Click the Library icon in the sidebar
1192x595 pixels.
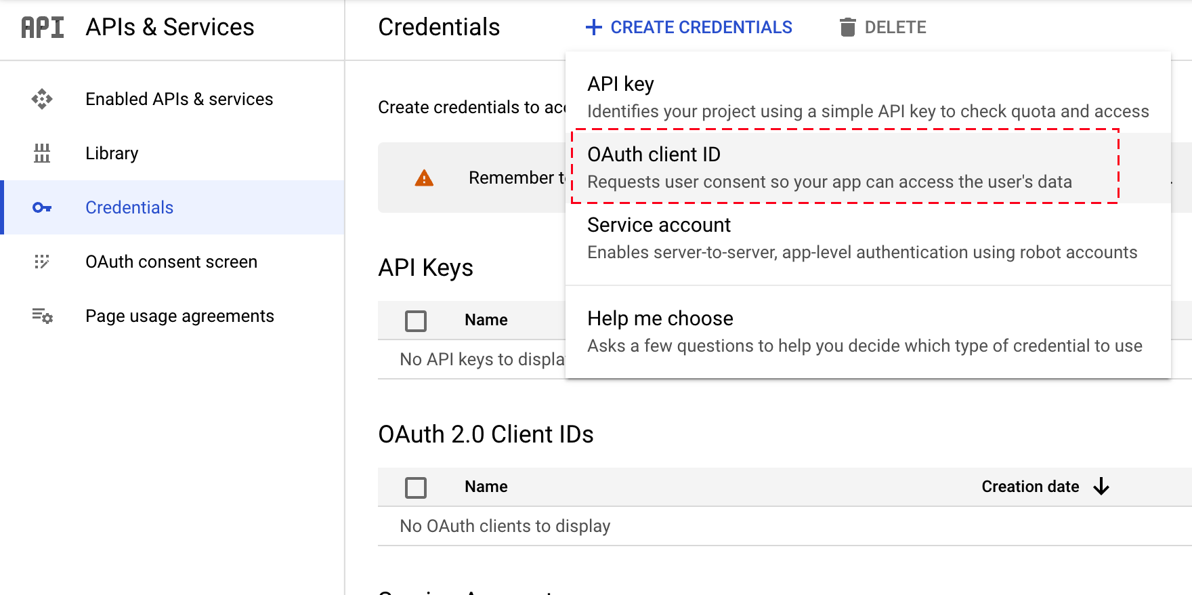42,153
